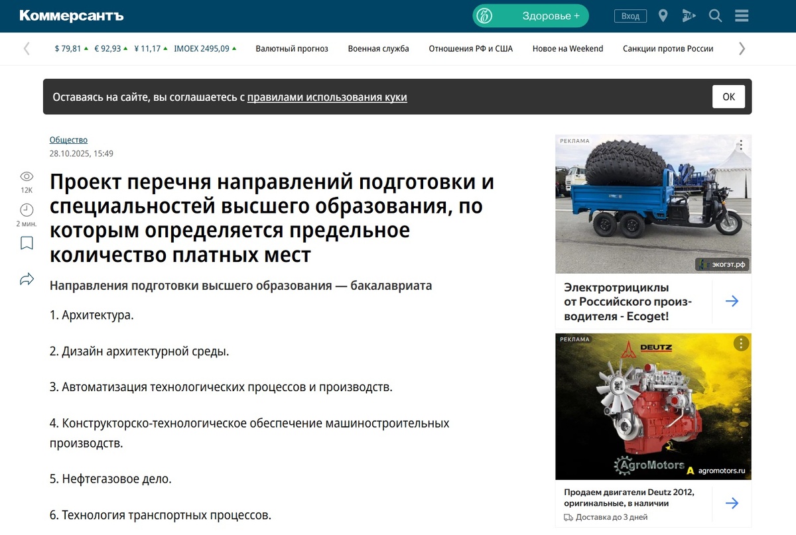Click the Deutz engine advertisement image
Image resolution: width=796 pixels, height=535 pixels.
coord(653,406)
